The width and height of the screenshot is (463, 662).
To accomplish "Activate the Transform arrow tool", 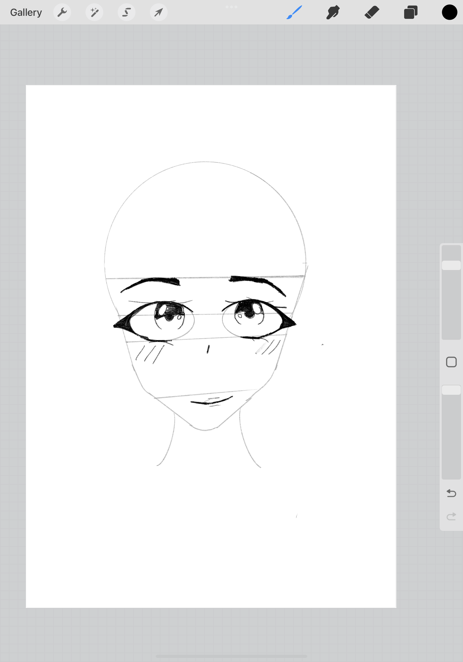I will pyautogui.click(x=159, y=12).
